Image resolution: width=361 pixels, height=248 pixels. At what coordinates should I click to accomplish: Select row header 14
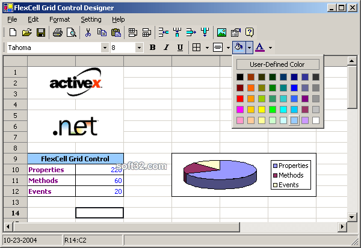pyautogui.click(x=16, y=213)
